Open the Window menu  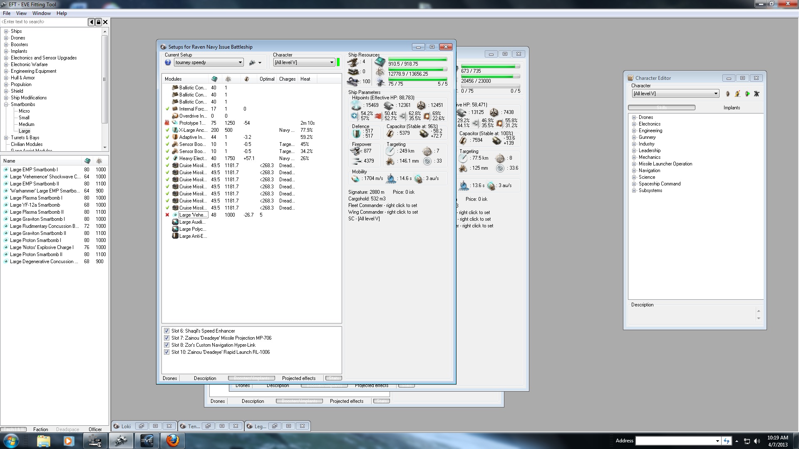coord(41,13)
